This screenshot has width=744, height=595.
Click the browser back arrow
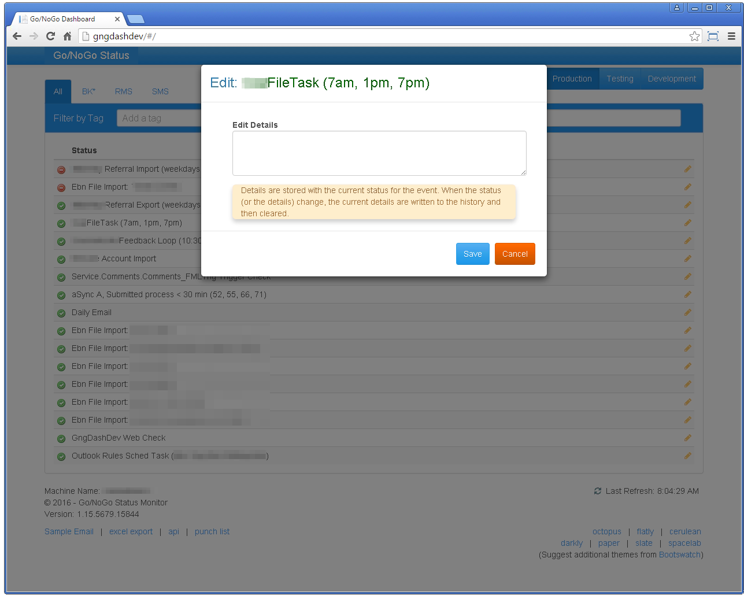tap(17, 36)
